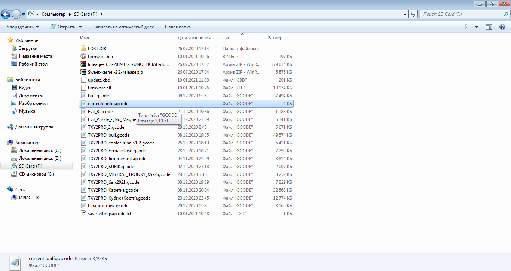This screenshot has width=511, height=271.
Task: Expand the arrow after SD Card (F:) breadcrumb
Action: (101, 14)
